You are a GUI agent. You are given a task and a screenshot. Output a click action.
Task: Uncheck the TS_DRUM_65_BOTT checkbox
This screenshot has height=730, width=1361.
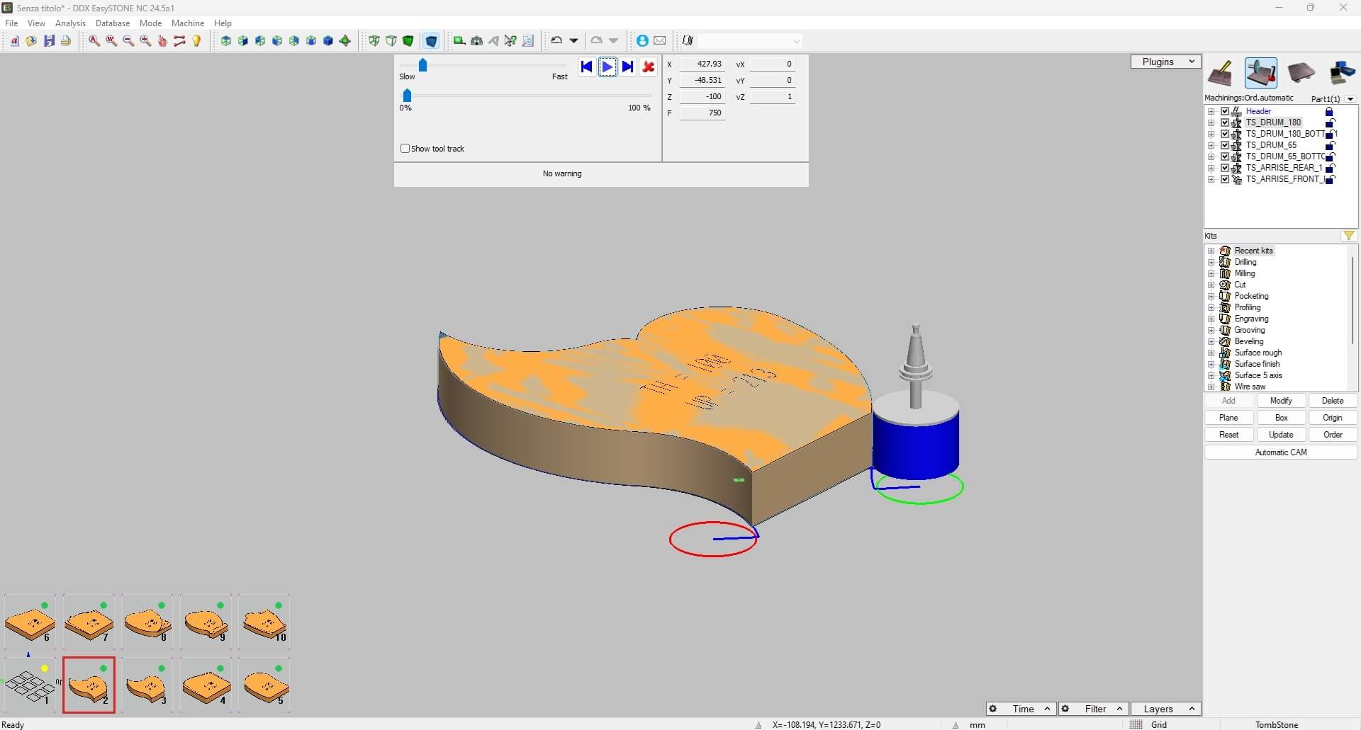(1225, 157)
